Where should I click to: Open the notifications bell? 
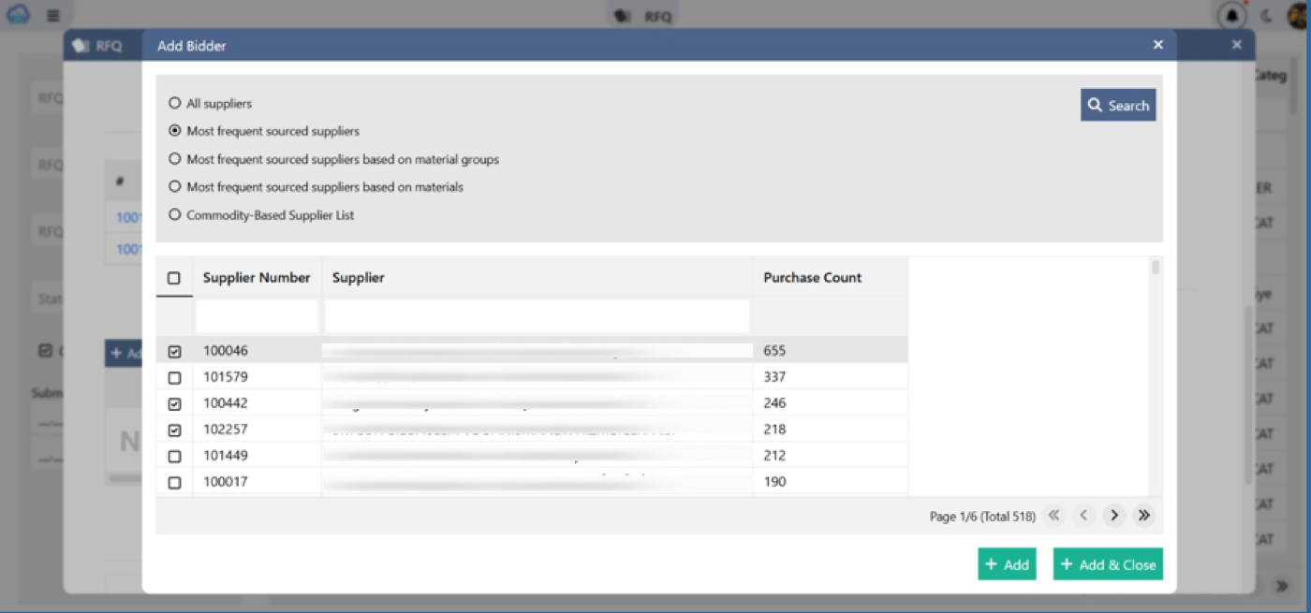[1231, 16]
